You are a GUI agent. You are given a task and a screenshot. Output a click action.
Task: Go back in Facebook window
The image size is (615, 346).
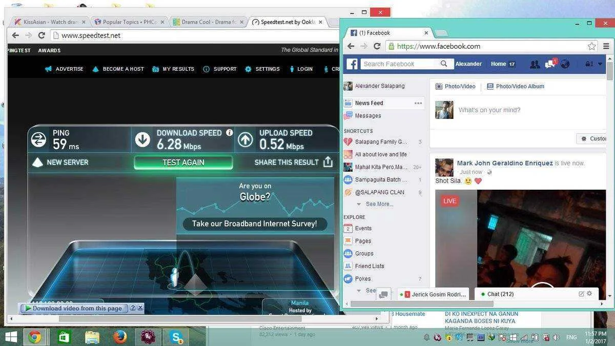[x=351, y=46]
